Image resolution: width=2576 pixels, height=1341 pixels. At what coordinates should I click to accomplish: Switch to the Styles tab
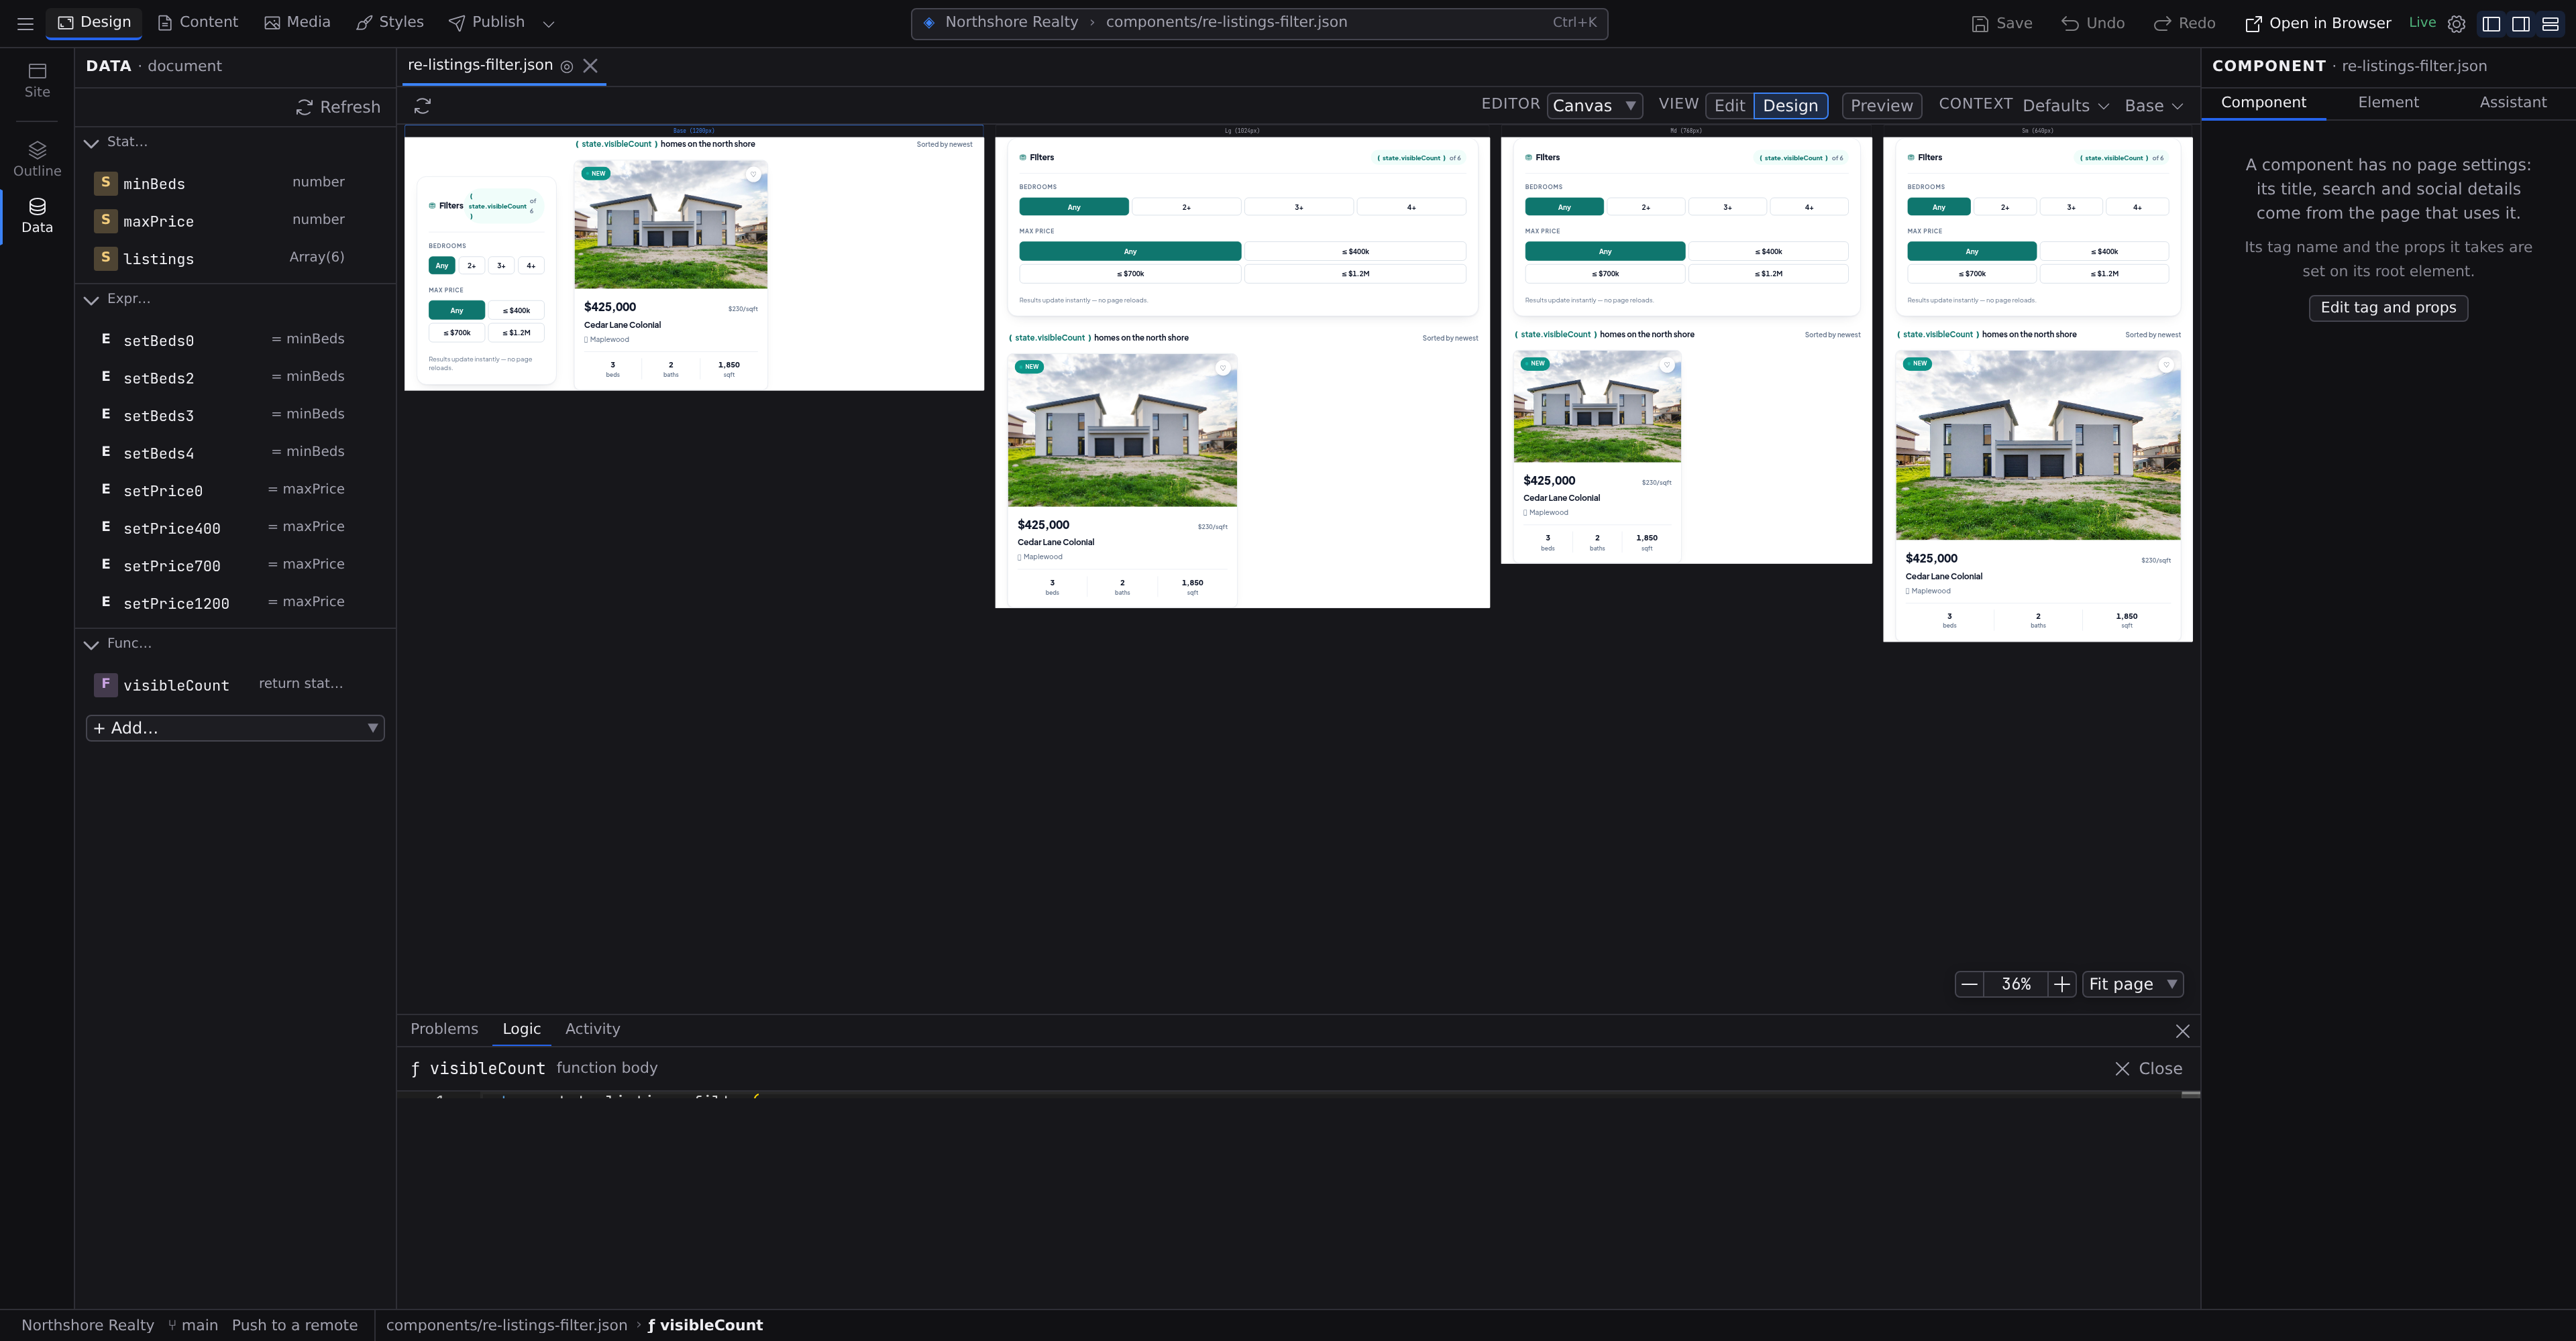click(x=390, y=22)
